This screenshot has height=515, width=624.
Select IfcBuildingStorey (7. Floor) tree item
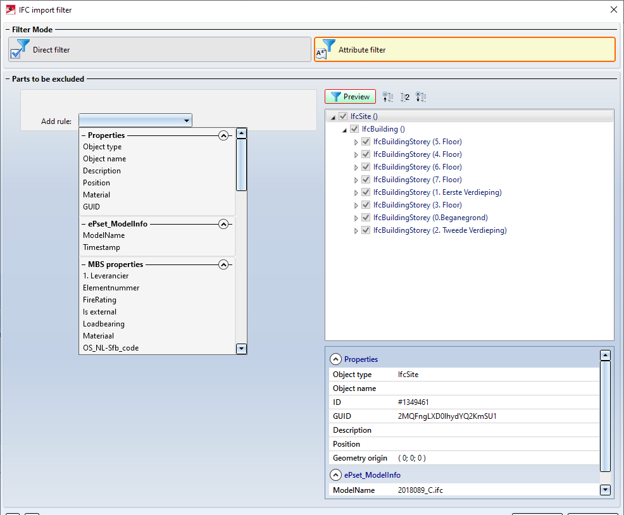click(417, 180)
